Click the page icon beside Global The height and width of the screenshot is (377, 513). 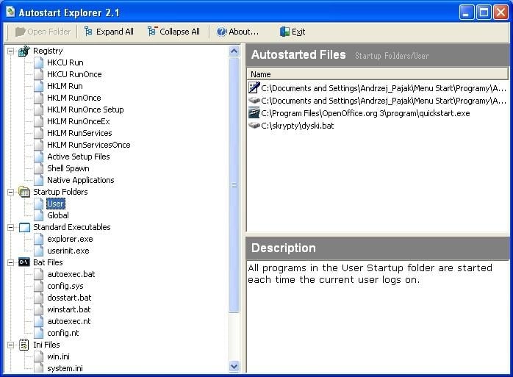[x=39, y=215]
